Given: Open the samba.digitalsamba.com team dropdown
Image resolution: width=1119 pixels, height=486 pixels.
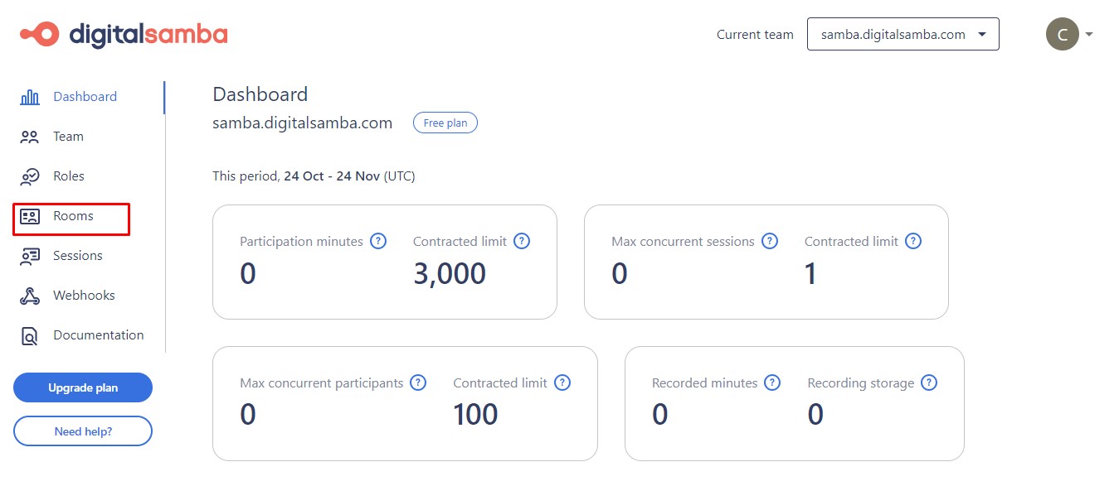Looking at the screenshot, I should [x=902, y=34].
